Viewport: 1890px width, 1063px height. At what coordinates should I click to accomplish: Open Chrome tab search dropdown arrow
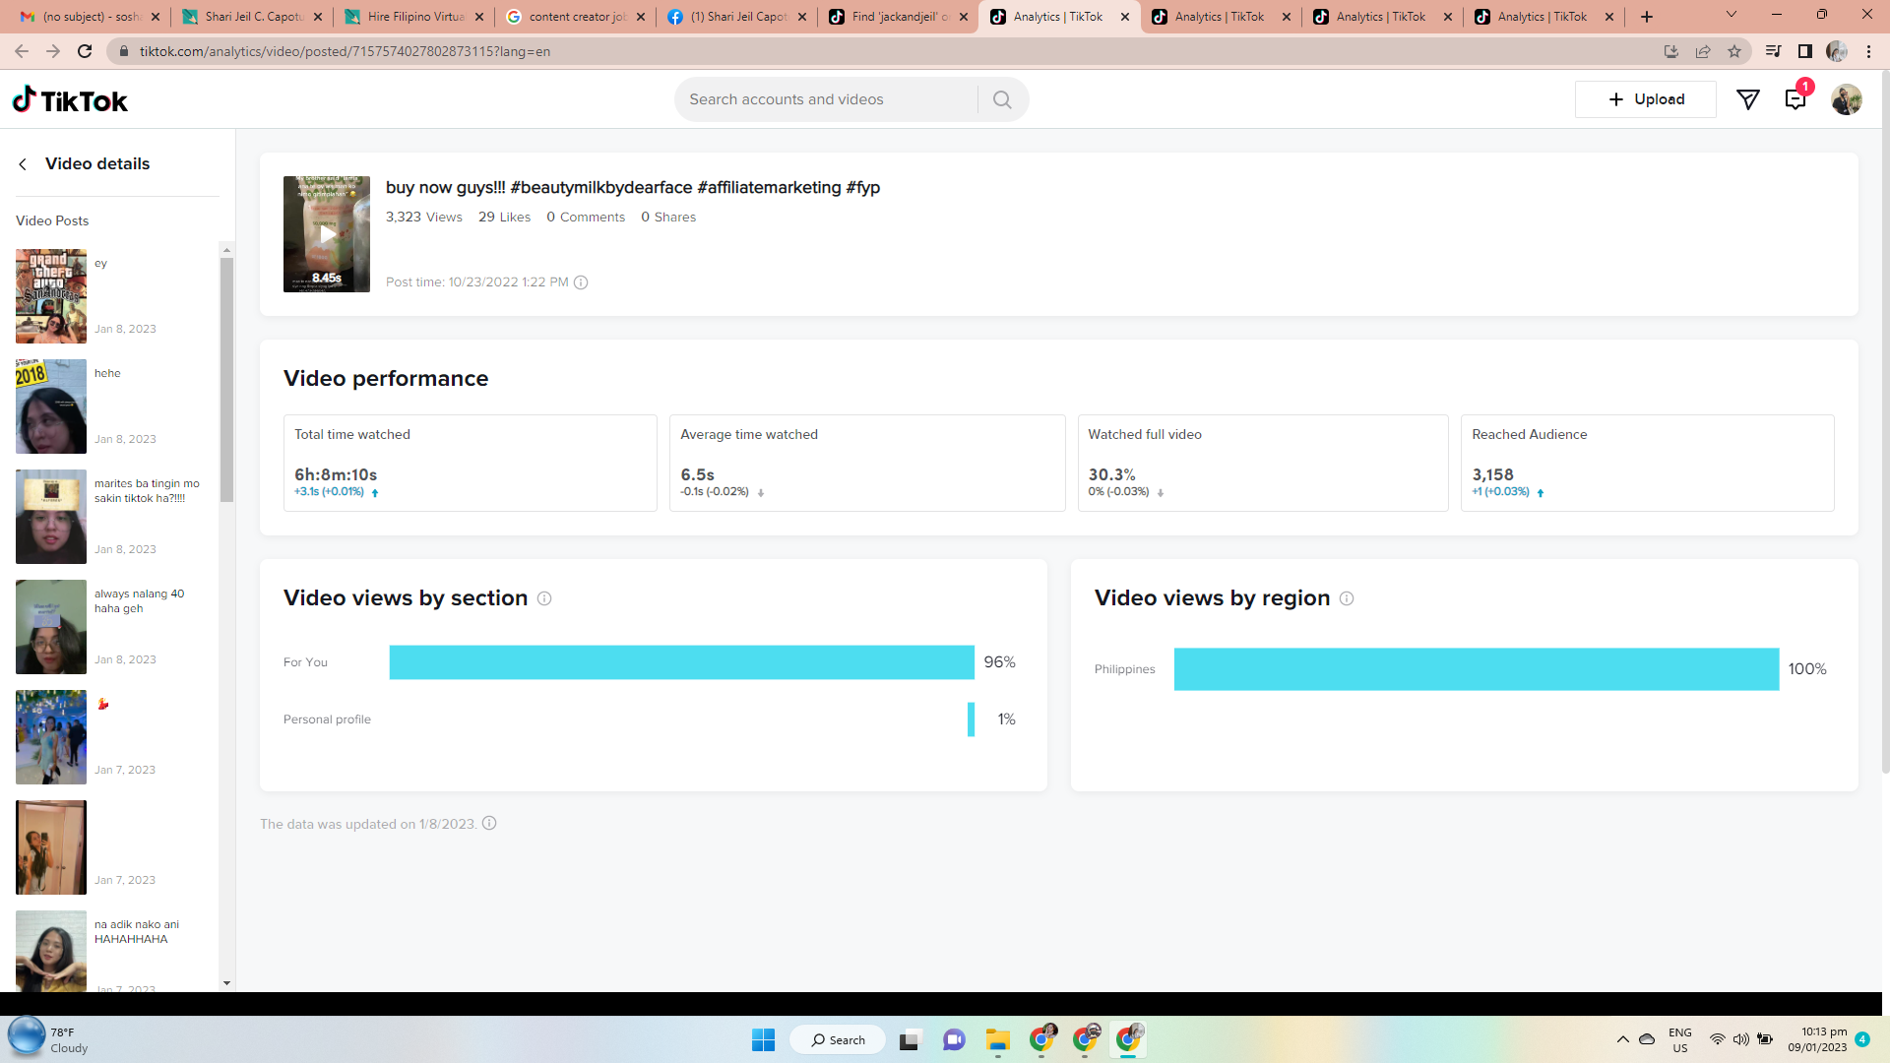pos(1731,15)
